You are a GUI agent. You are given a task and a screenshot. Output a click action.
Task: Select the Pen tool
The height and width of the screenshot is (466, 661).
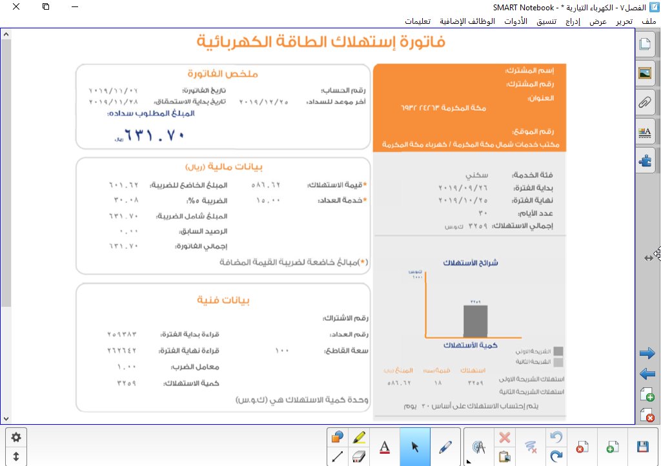point(445,447)
